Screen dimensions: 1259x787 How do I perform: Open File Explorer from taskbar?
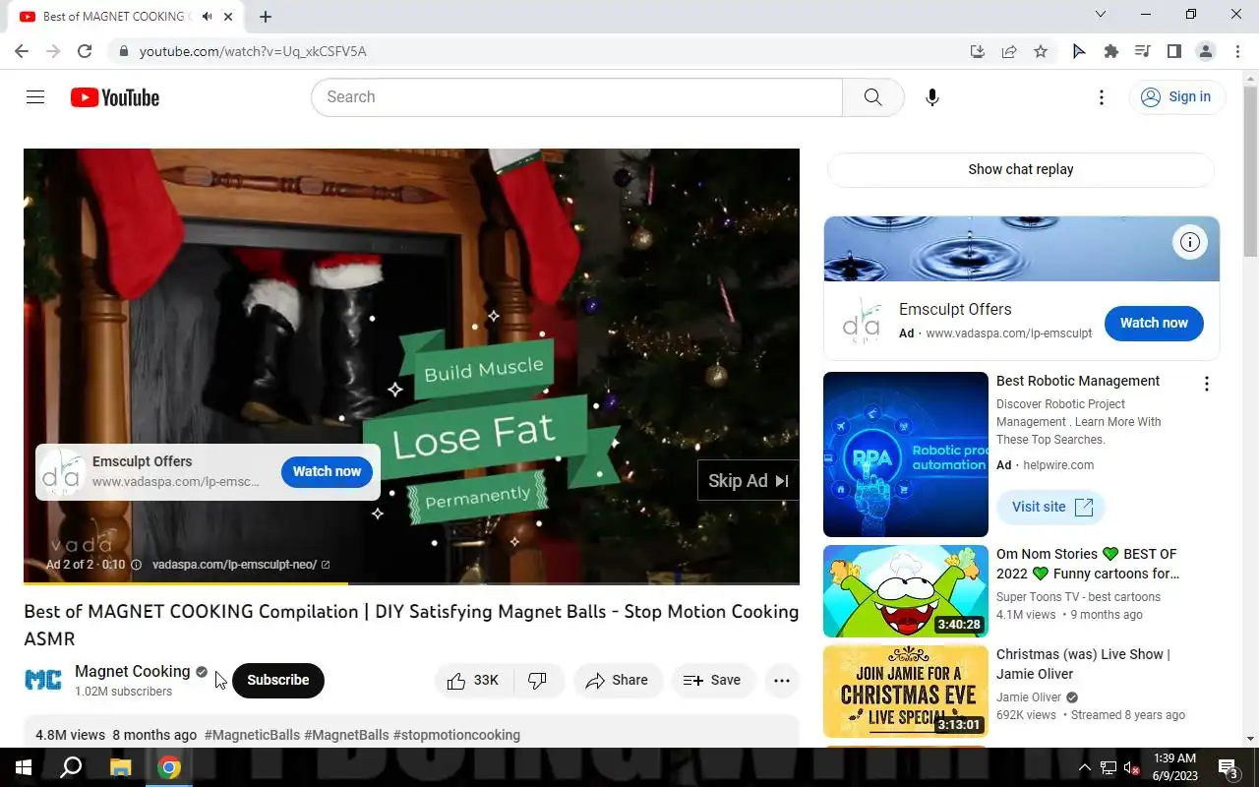tap(120, 767)
